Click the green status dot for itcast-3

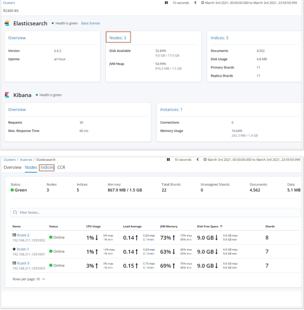point(51,265)
